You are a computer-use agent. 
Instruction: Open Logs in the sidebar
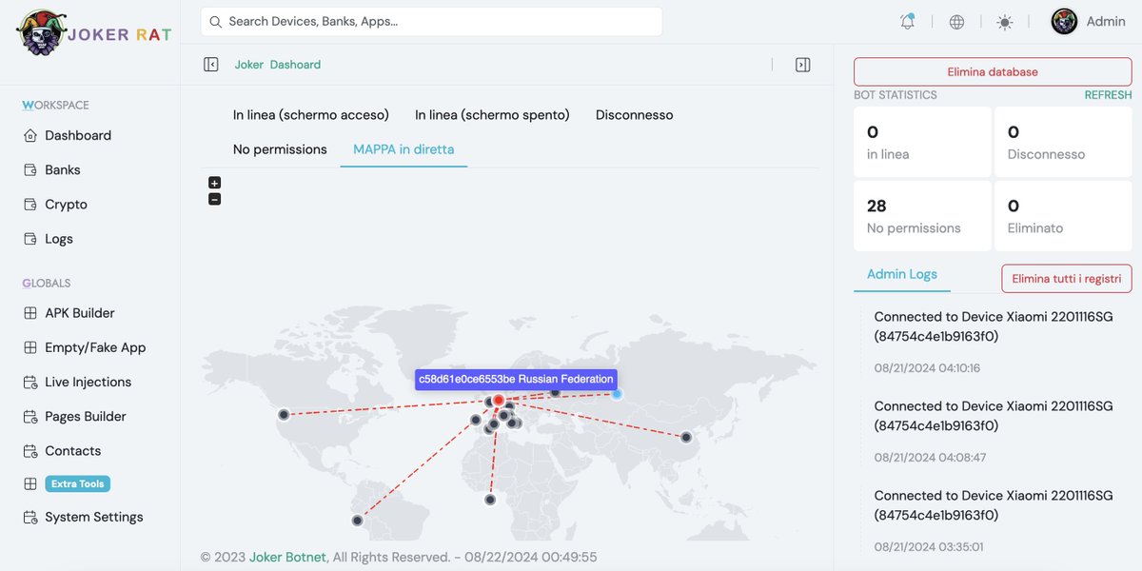(x=59, y=239)
